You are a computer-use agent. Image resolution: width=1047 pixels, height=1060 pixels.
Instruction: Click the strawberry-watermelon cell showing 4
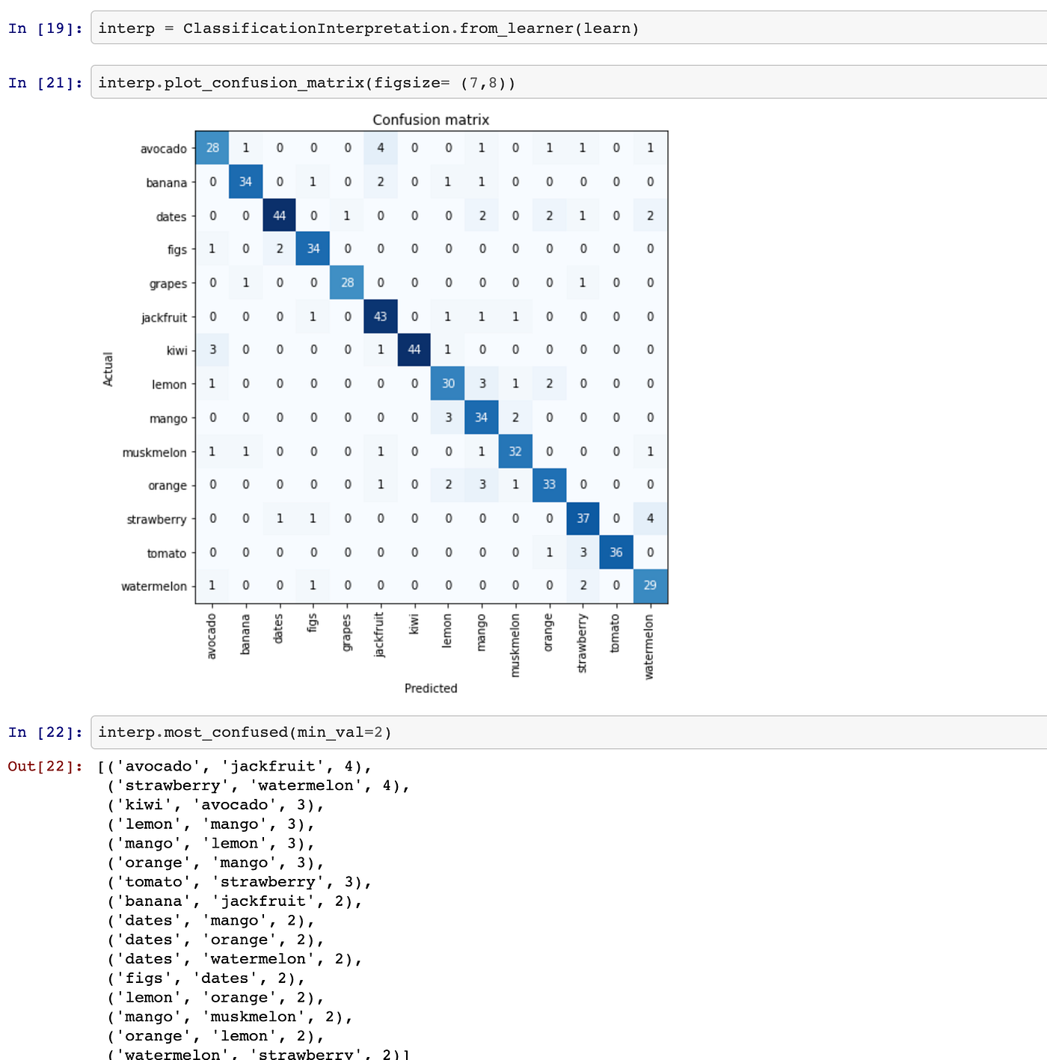(650, 518)
